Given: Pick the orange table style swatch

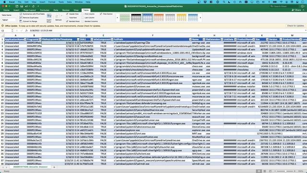Looking at the screenshot, I should (159, 18).
